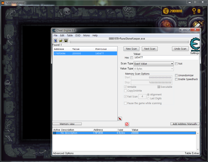Click the 200000 value in address table
The image size is (208, 162).
[x=135, y=133]
